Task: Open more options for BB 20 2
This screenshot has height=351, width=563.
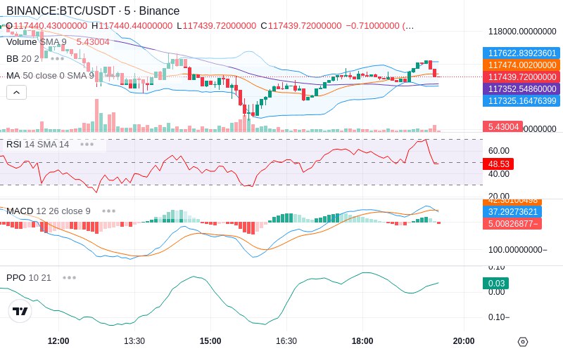Action: pos(58,58)
